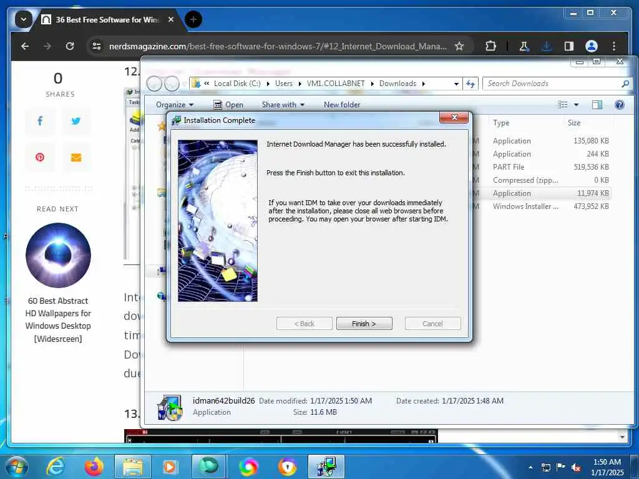Click Open in Explorer toolbar

pos(228,105)
